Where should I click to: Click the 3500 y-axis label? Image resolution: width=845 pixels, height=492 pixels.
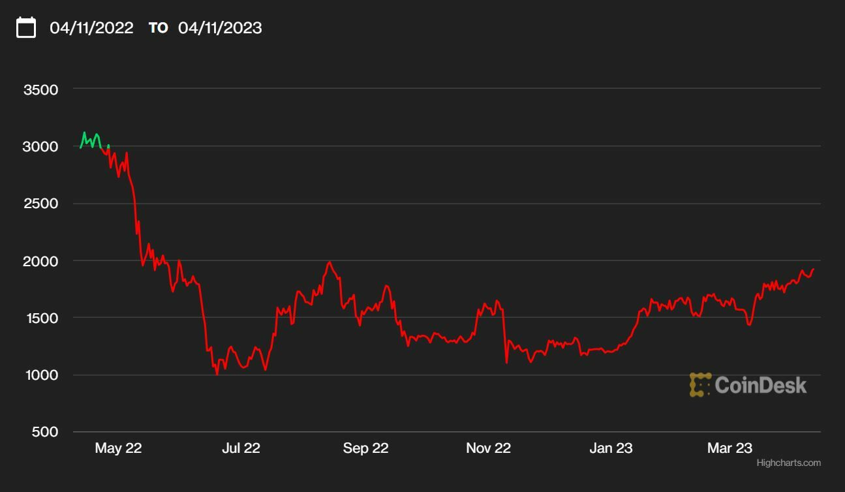click(40, 89)
